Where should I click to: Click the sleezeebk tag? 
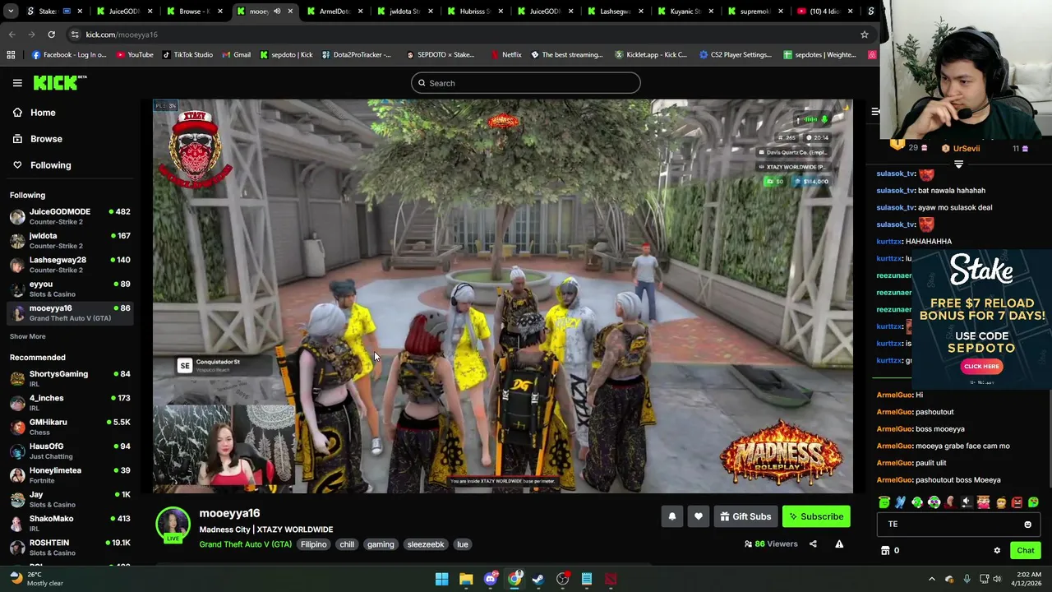tap(426, 544)
